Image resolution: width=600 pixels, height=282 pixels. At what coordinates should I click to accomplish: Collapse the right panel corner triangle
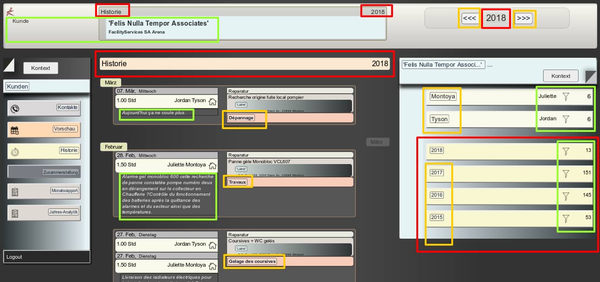pos(590,76)
